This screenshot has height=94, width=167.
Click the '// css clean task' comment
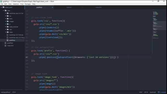[x=41, y=17]
